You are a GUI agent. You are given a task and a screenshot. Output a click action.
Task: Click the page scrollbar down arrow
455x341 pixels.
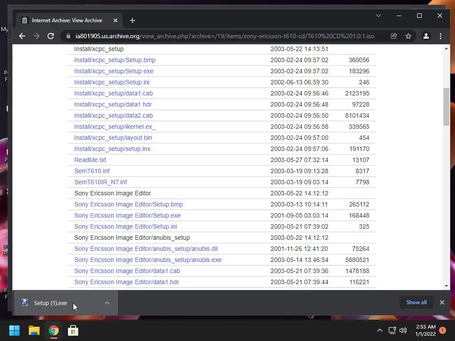(x=446, y=285)
